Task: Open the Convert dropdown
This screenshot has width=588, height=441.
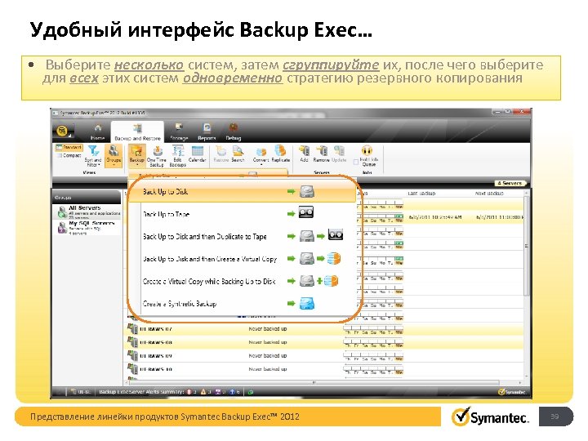Action: [261, 155]
